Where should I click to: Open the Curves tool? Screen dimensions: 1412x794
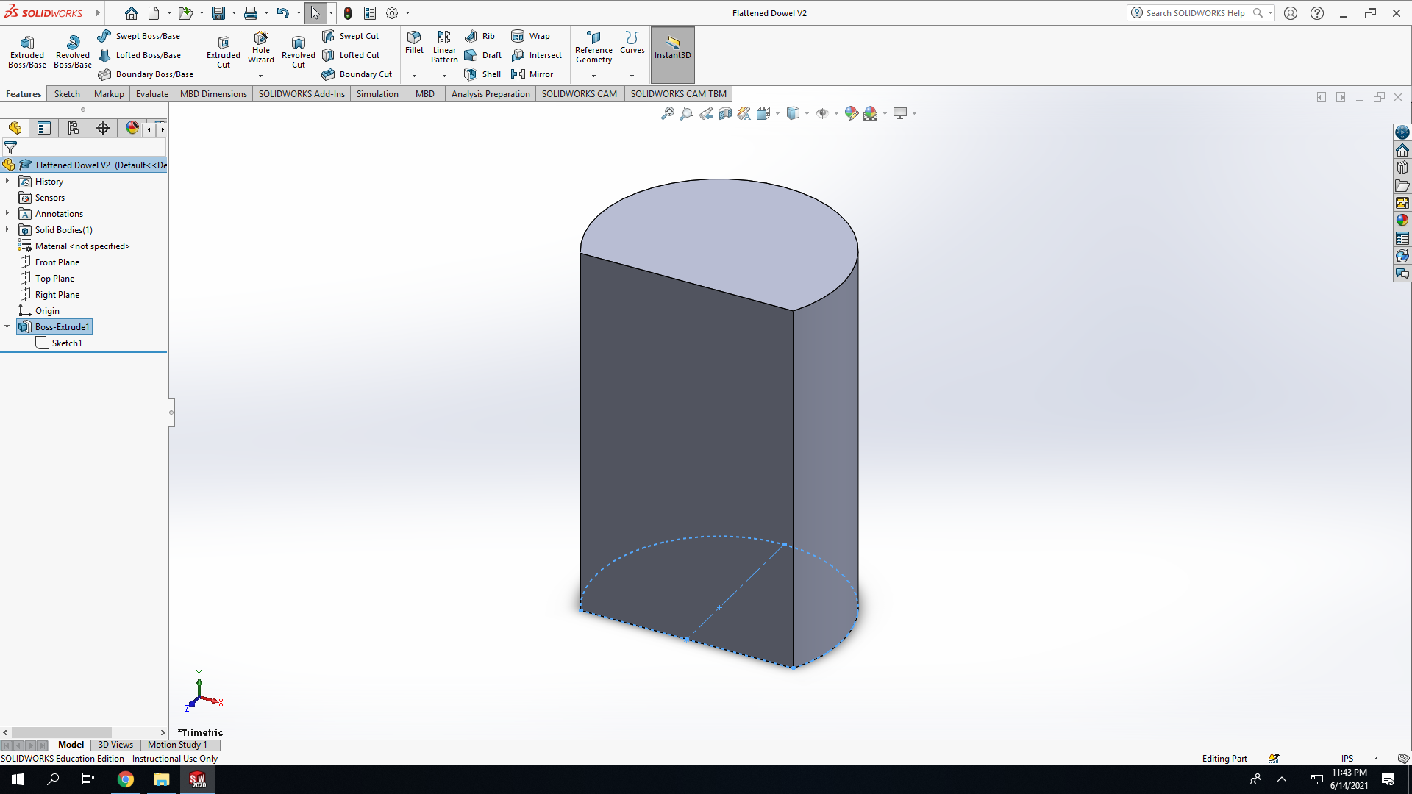coord(632,43)
